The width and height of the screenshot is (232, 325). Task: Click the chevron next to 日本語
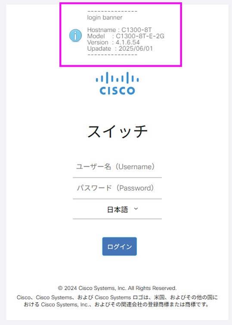tap(136, 209)
